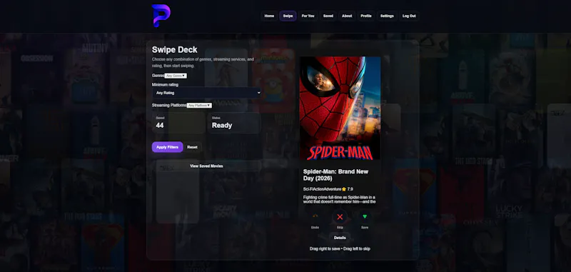The width and height of the screenshot is (571, 272).
Task: Click the Swipe Deck heading
Action: click(174, 50)
